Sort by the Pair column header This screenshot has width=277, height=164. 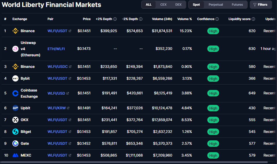(x=50, y=19)
